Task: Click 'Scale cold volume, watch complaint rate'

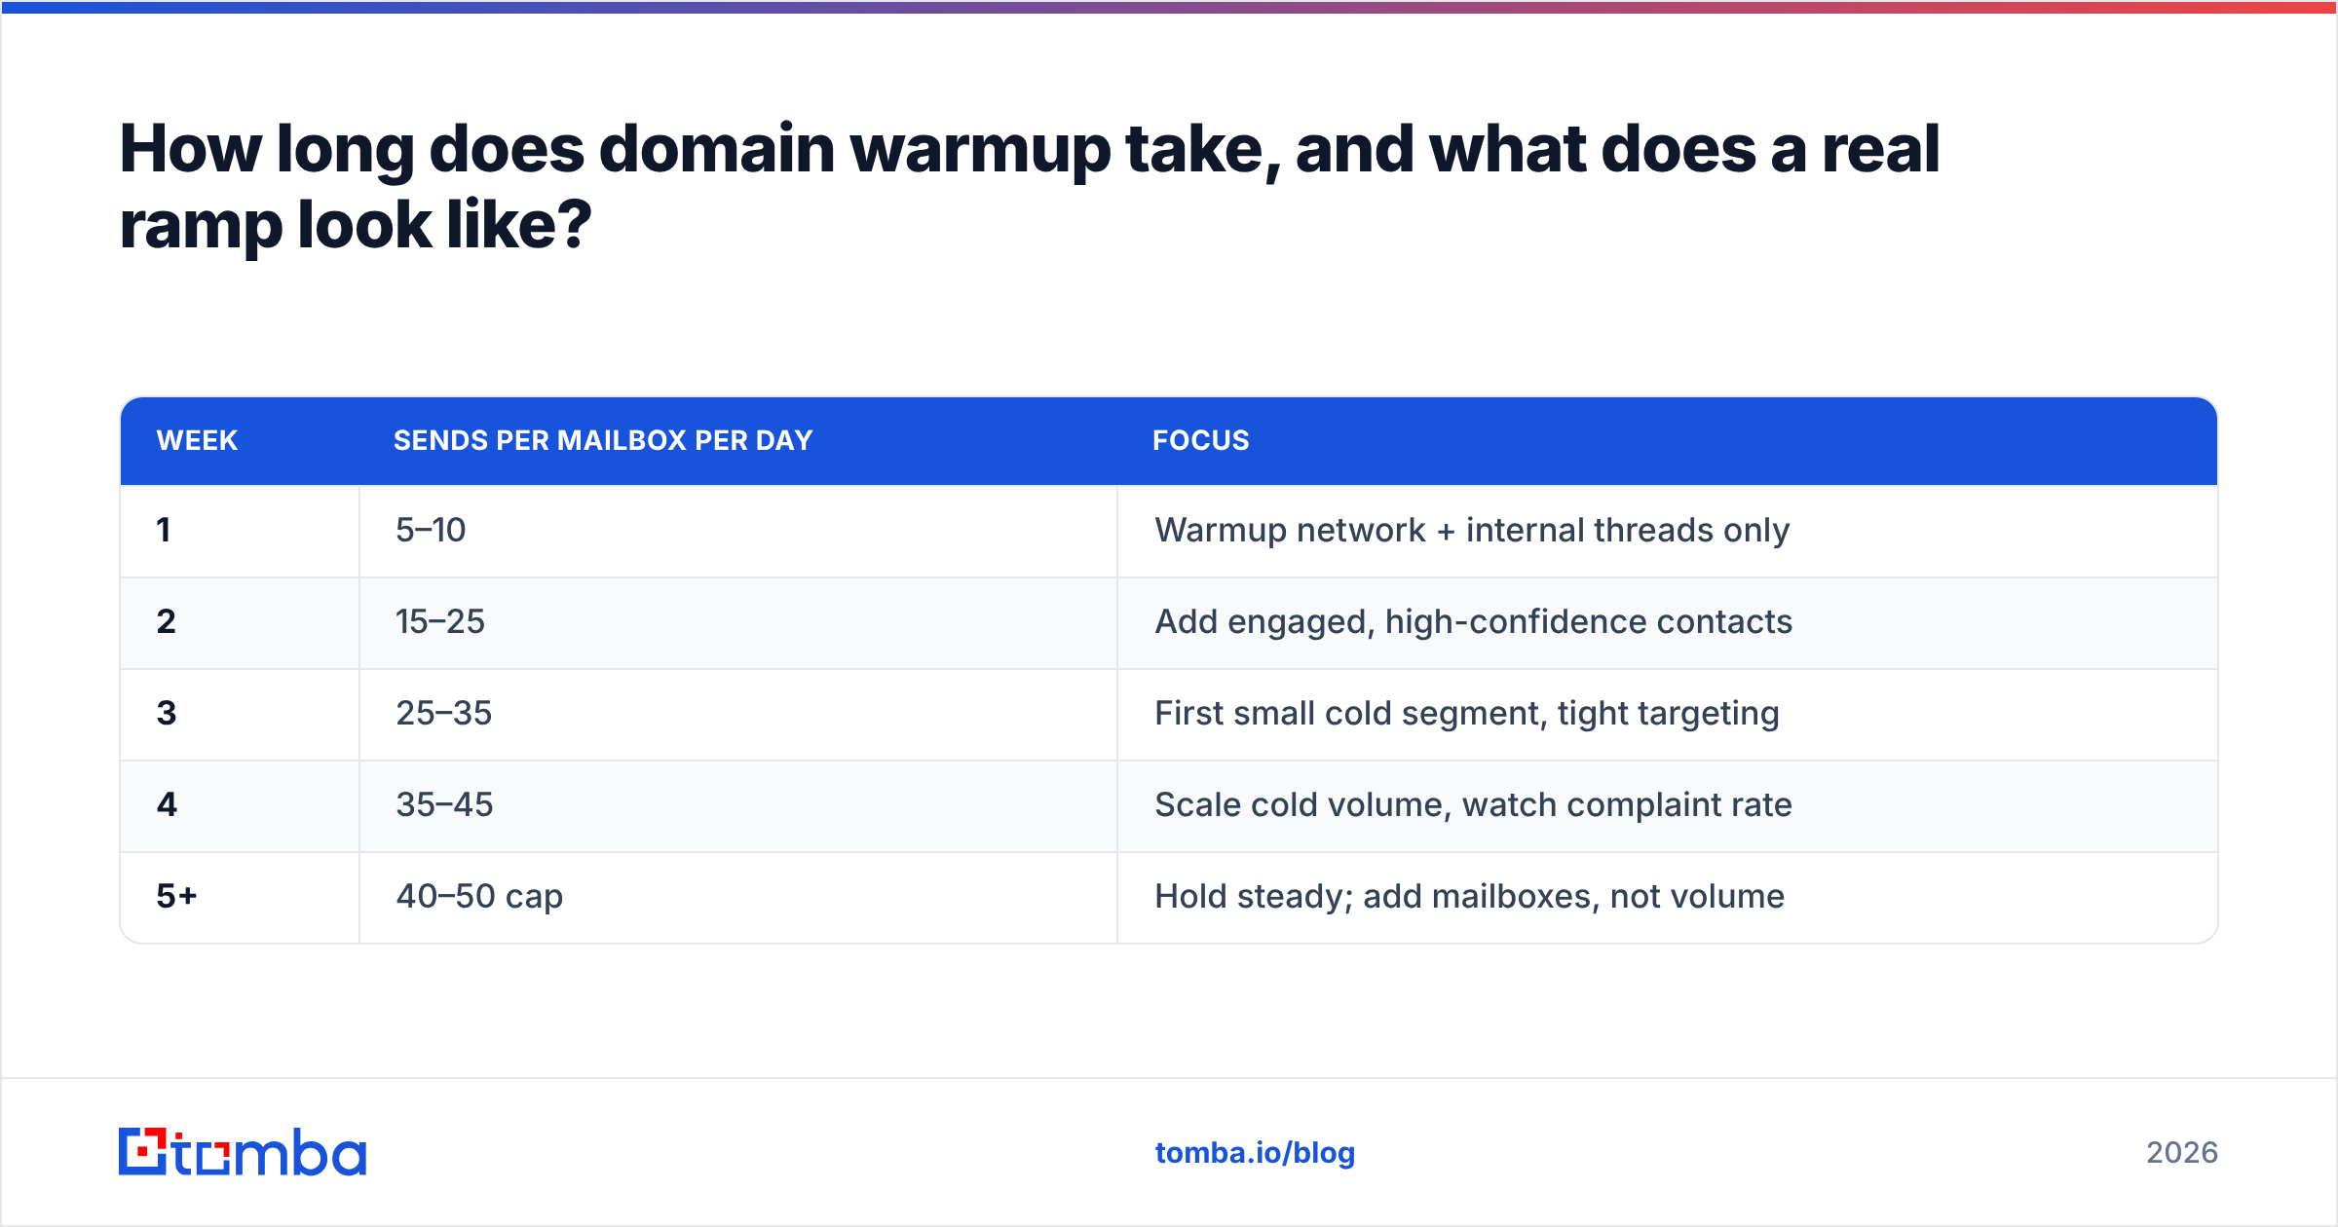Action: tap(1473, 804)
